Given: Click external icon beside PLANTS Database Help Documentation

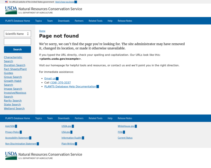Looking at the screenshot, I should click(x=98, y=87).
